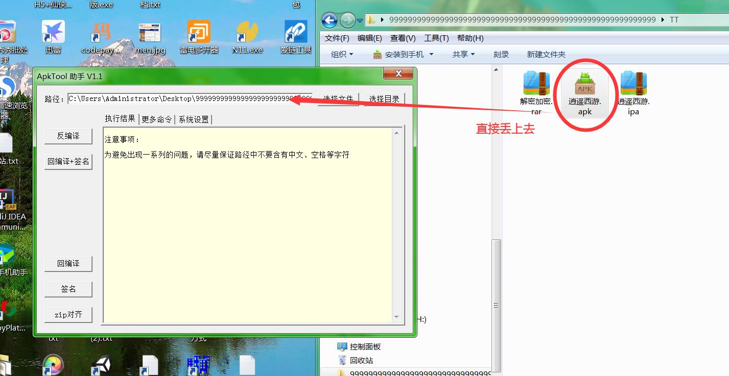Open 控制面板 in the navigation pane
The width and height of the screenshot is (729, 376).
pos(365,346)
